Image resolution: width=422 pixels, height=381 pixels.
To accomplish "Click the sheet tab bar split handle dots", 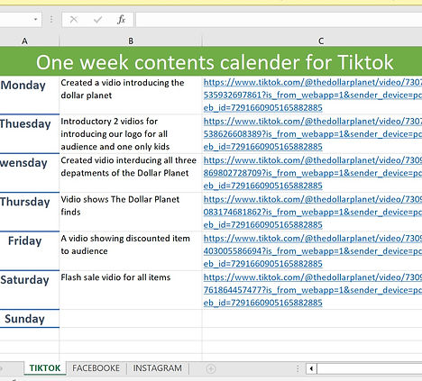I will 298,368.
